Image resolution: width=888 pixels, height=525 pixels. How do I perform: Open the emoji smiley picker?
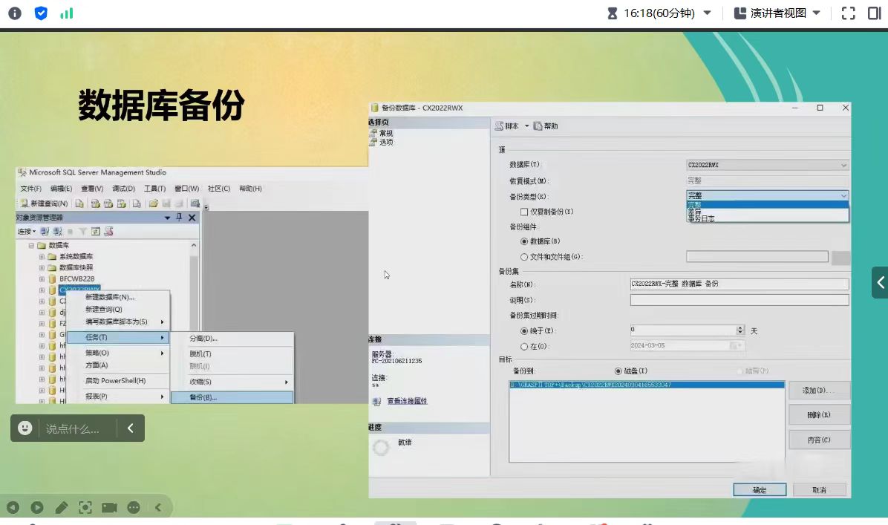pos(25,428)
